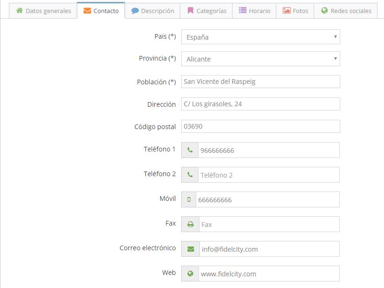The image size is (384, 288).
Task: Select the Horario tab
Action: 254,11
